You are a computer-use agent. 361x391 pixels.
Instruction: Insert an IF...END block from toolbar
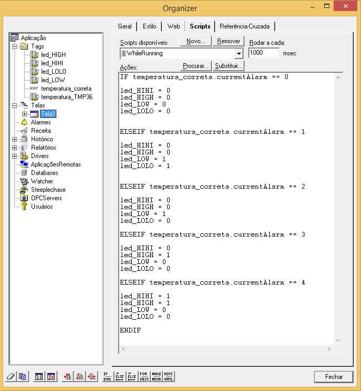(x=107, y=376)
